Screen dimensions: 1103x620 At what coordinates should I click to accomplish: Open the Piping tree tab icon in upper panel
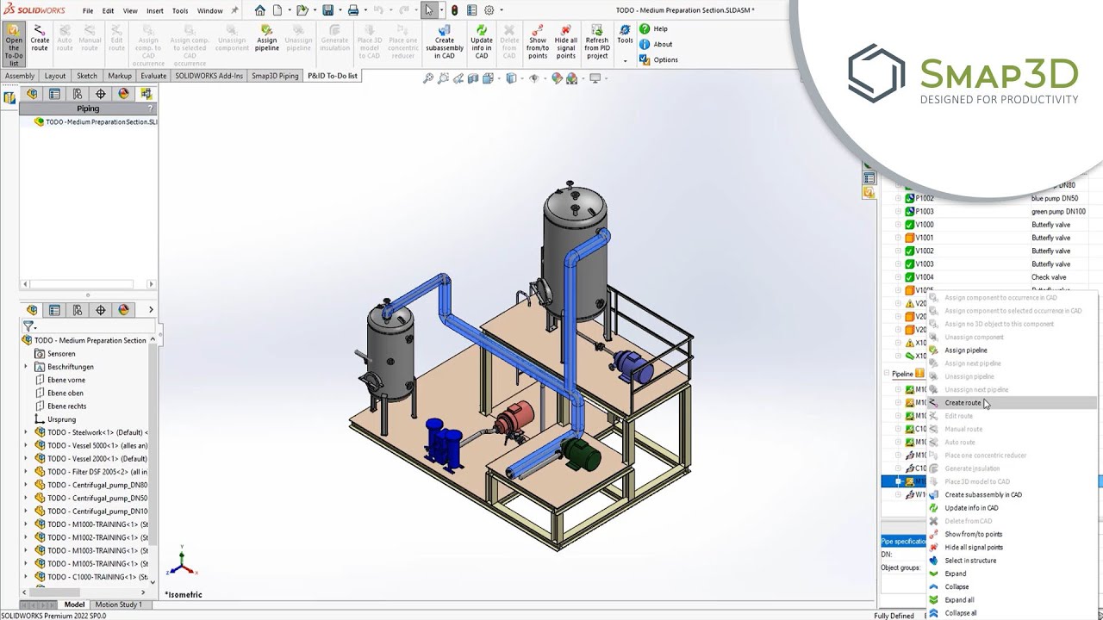pyautogui.click(x=146, y=94)
